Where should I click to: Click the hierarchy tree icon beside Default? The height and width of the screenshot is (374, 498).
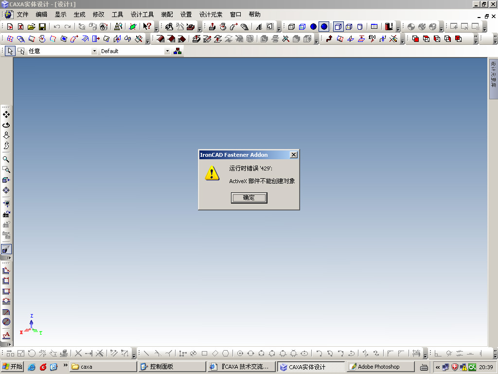point(178,51)
